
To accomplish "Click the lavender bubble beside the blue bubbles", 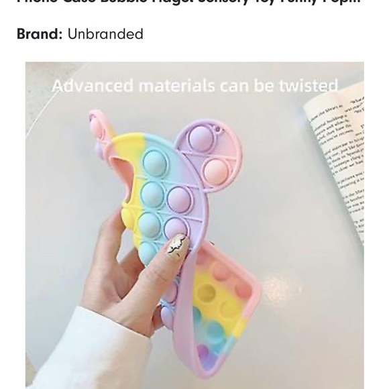I will [x=179, y=200].
